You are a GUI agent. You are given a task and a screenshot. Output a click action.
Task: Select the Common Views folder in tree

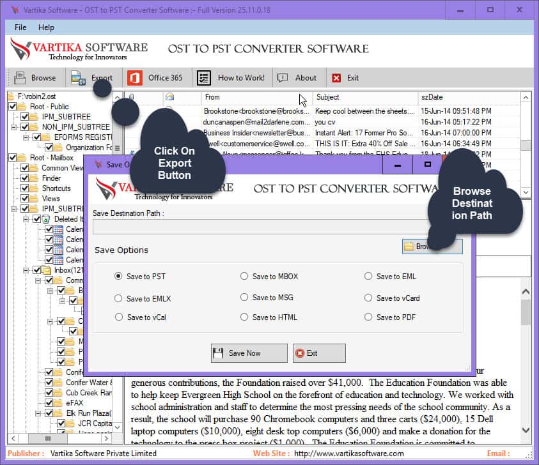click(63, 168)
